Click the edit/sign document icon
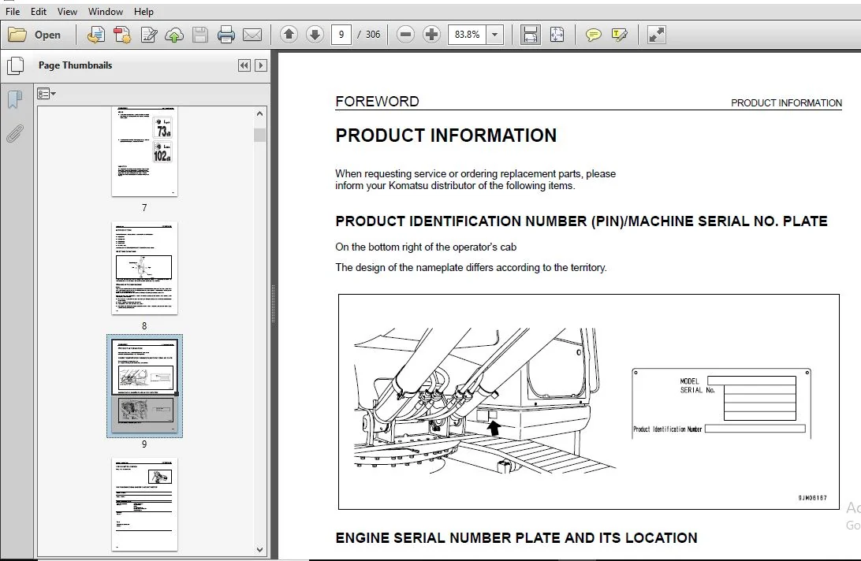The height and width of the screenshot is (561, 861). (149, 35)
